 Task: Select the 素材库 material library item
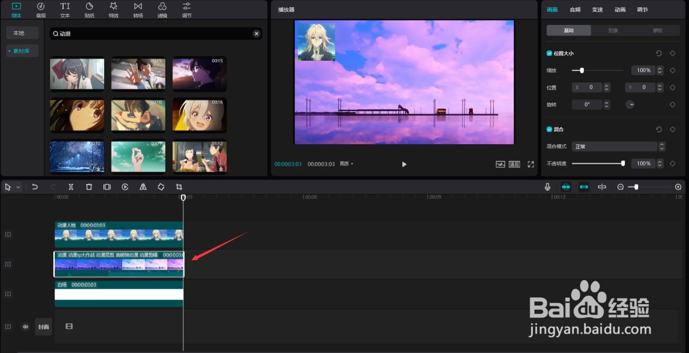(22, 51)
